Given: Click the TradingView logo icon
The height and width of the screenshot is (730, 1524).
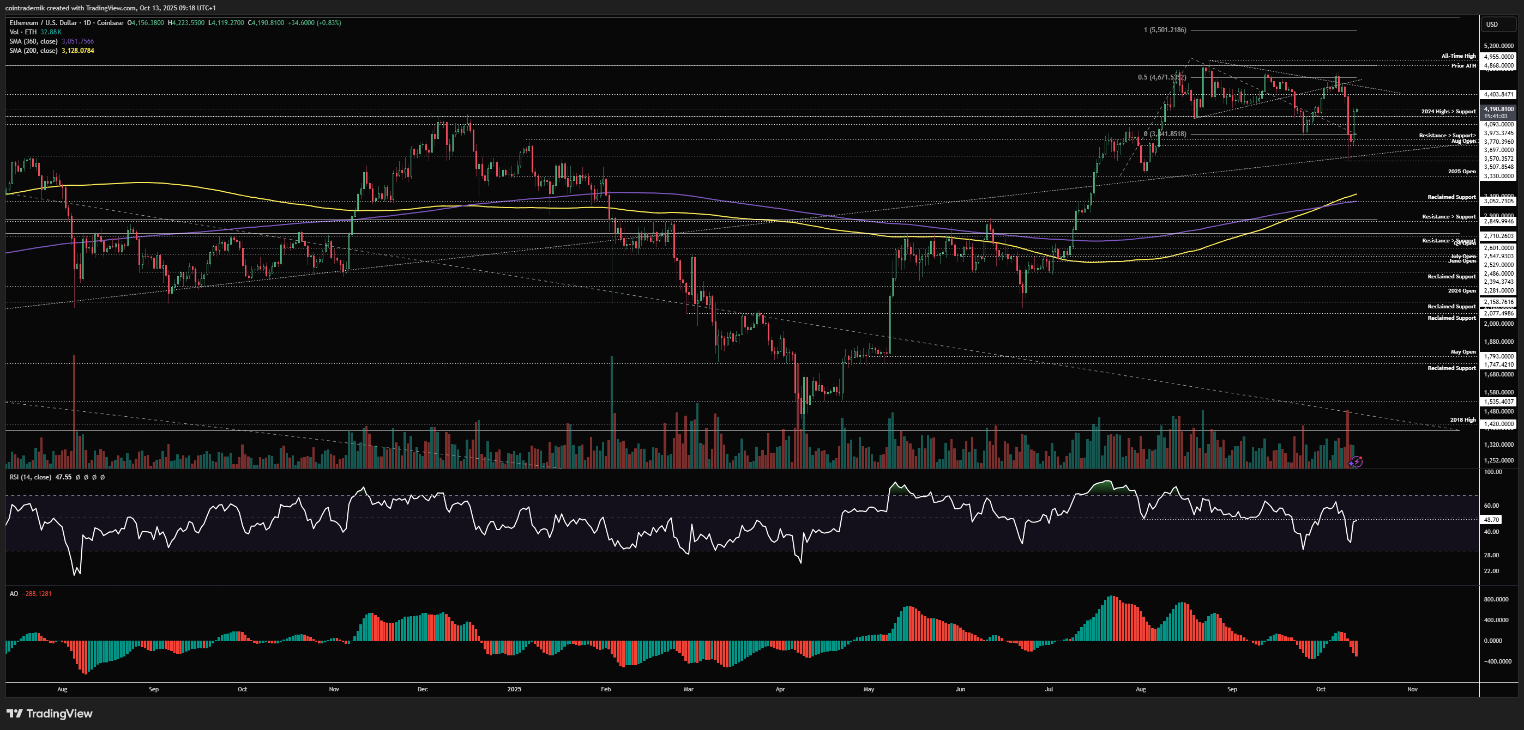Looking at the screenshot, I should click(x=15, y=714).
